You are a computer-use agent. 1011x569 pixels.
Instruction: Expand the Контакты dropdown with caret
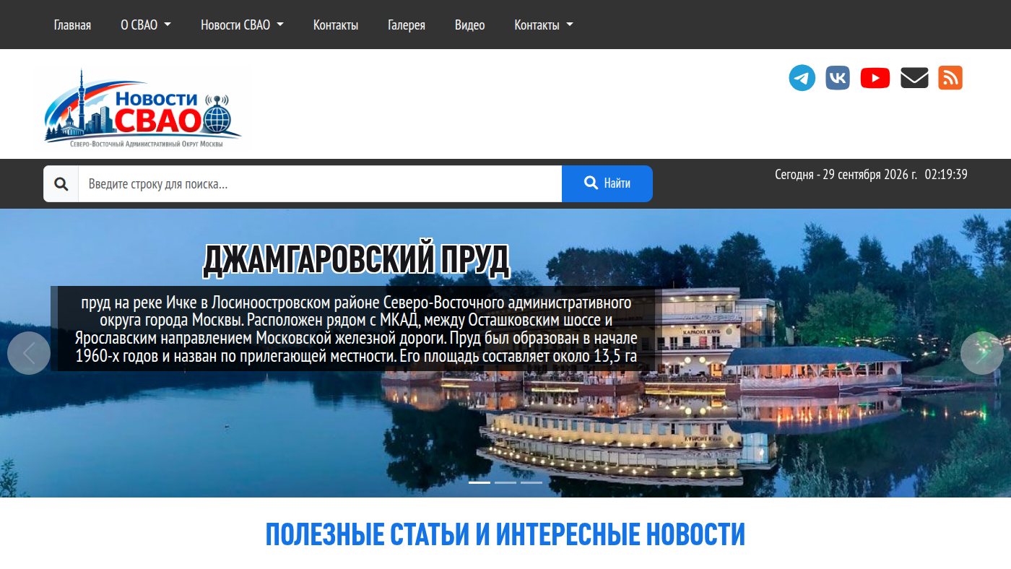[544, 25]
